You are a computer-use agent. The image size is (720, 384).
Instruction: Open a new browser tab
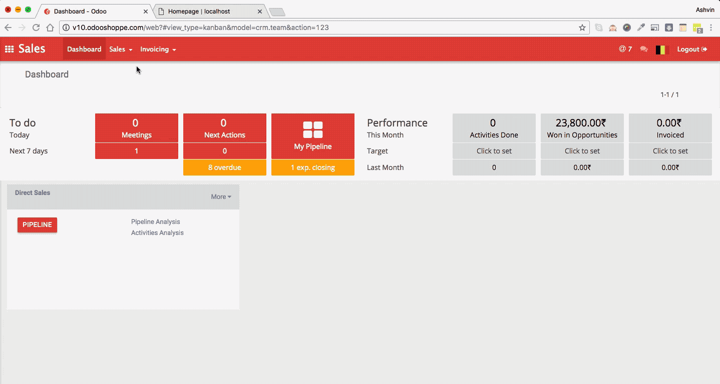(x=277, y=11)
